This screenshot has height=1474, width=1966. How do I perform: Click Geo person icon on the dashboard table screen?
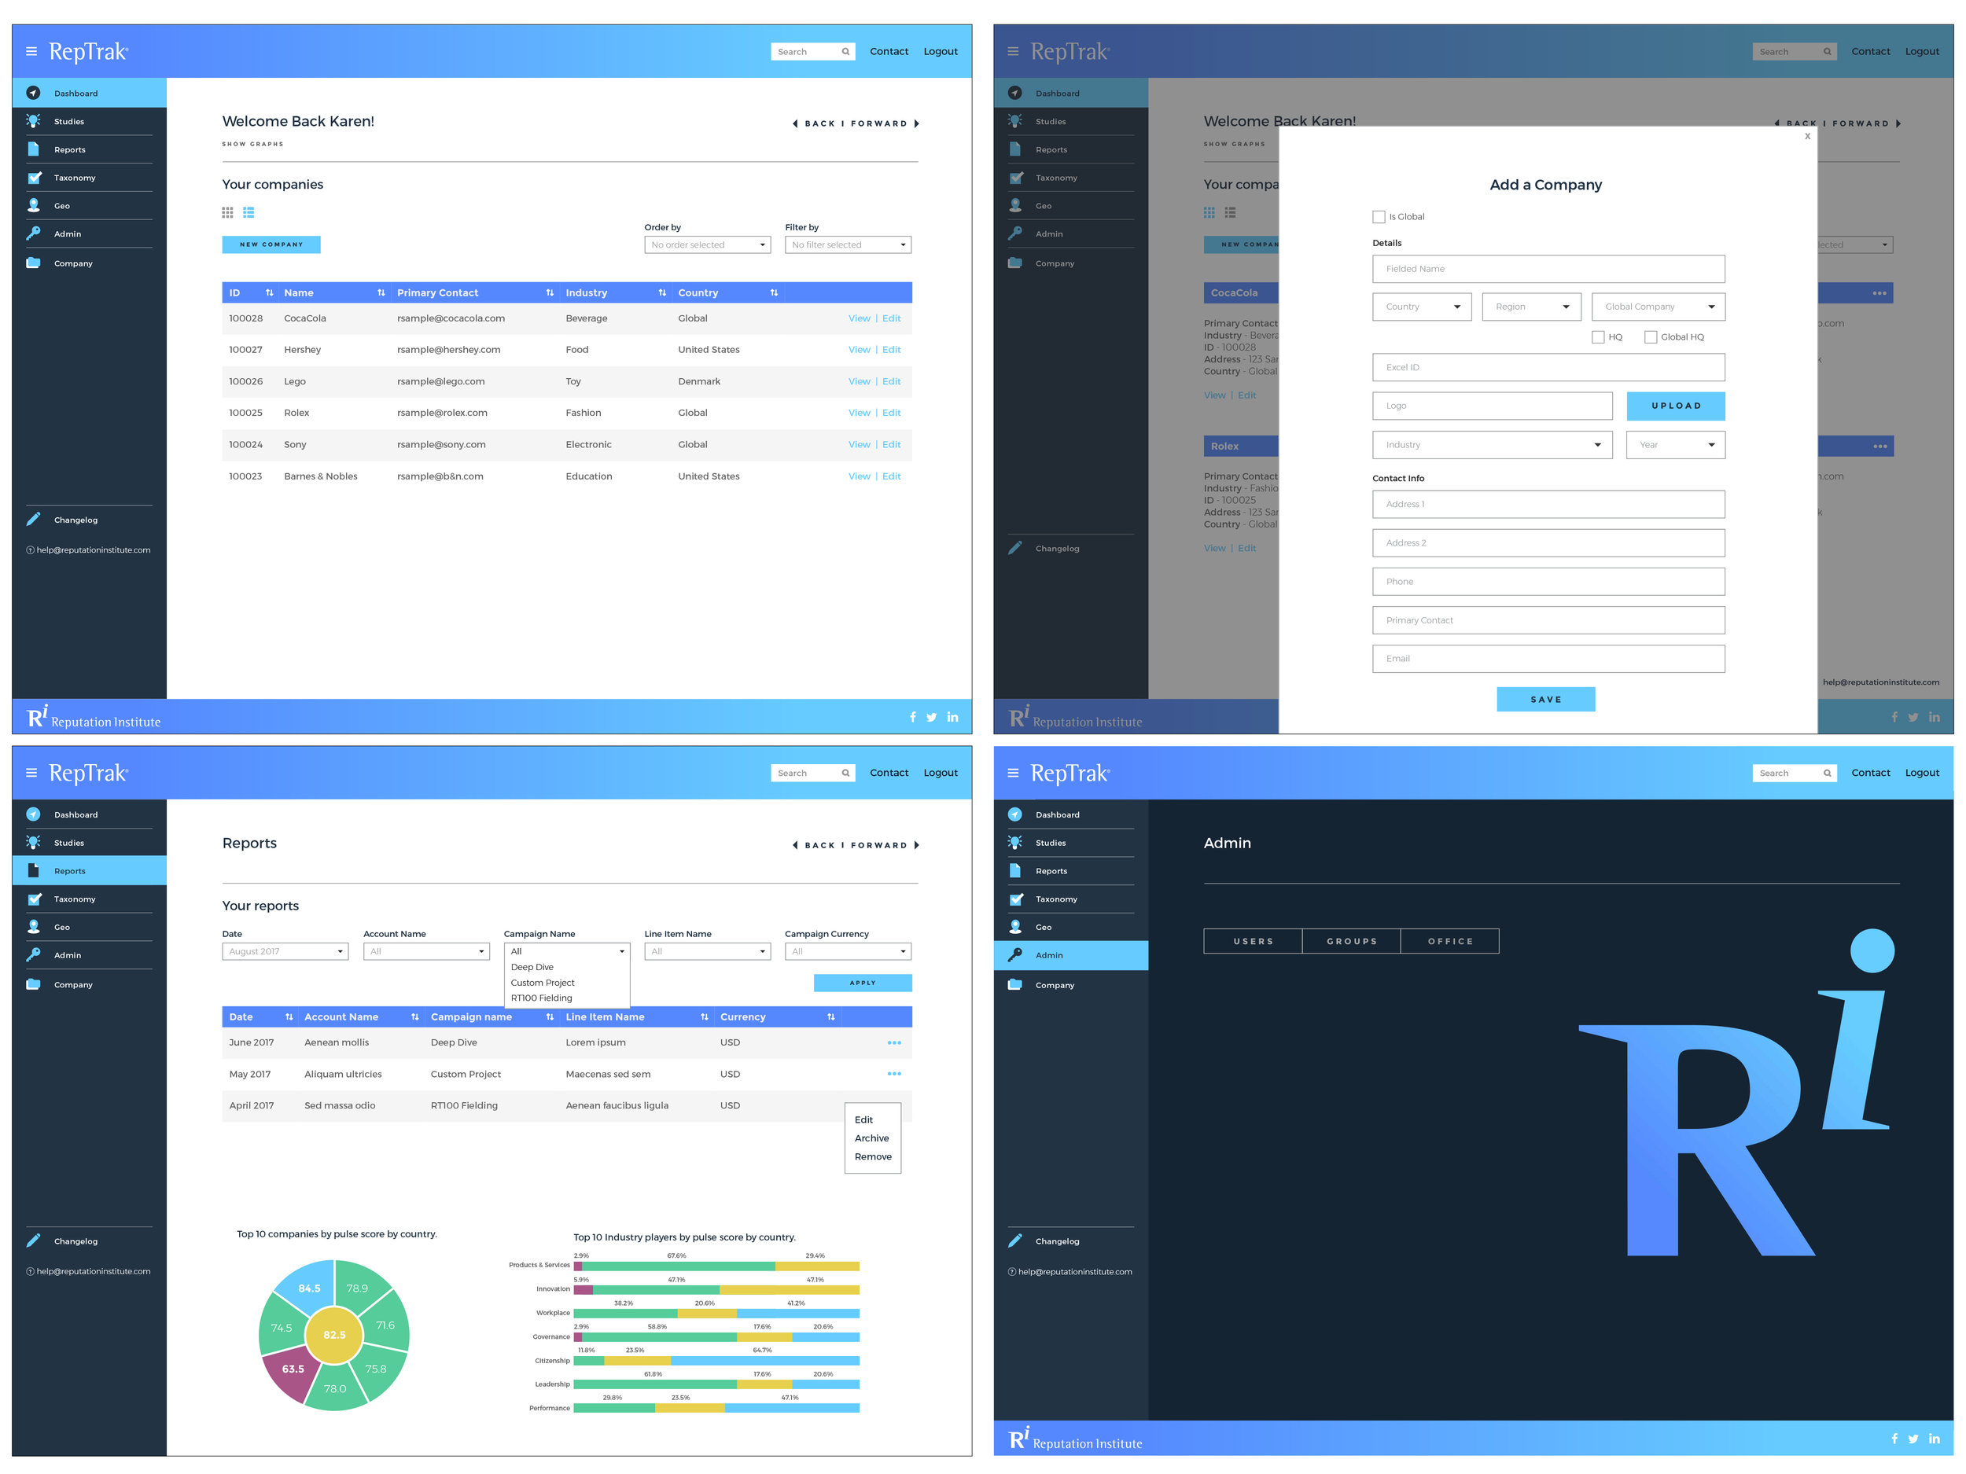(x=33, y=205)
